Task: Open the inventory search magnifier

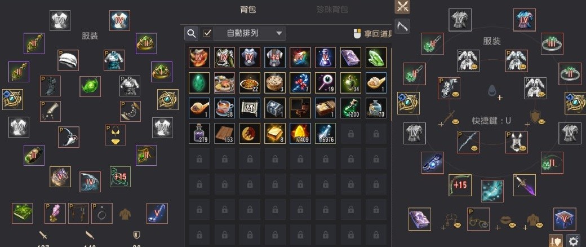Action: pyautogui.click(x=191, y=33)
